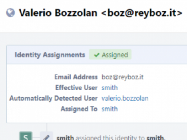Screen dimensions: 187x140
Task: Click the Assigned status tag
Action: [110, 55]
